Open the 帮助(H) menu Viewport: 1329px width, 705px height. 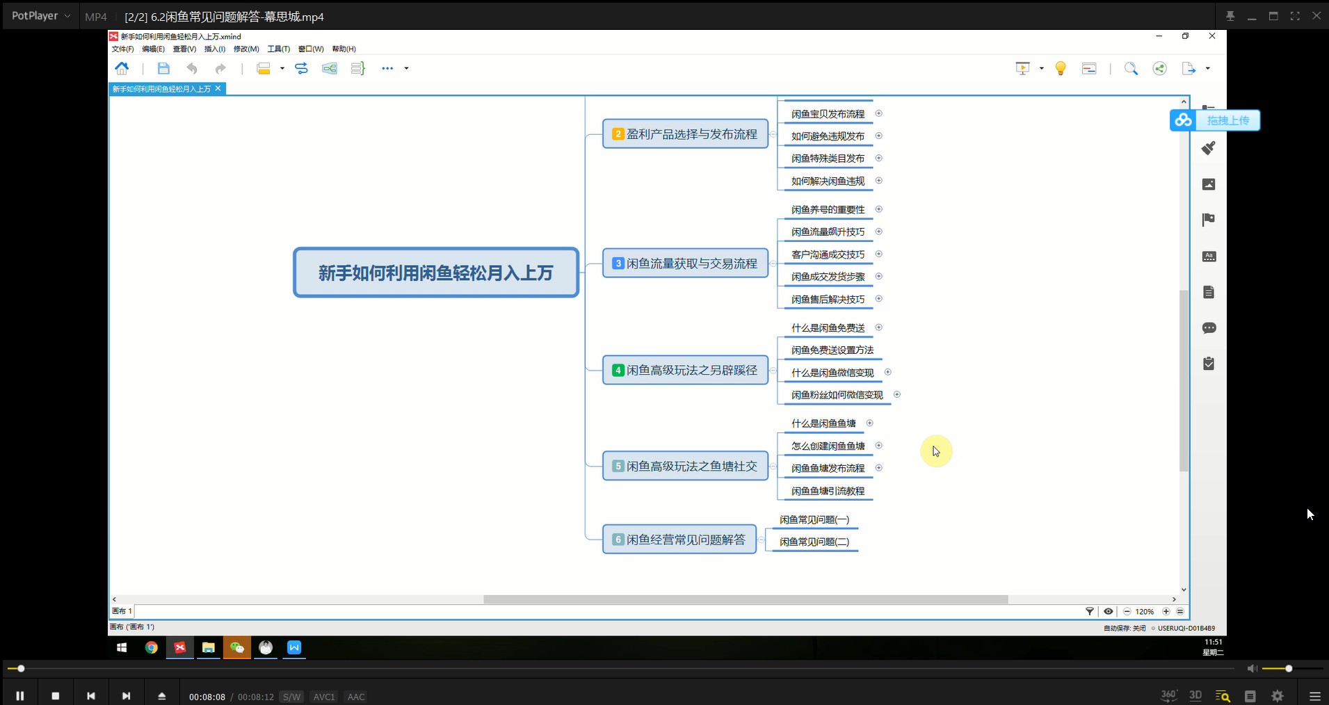(344, 49)
